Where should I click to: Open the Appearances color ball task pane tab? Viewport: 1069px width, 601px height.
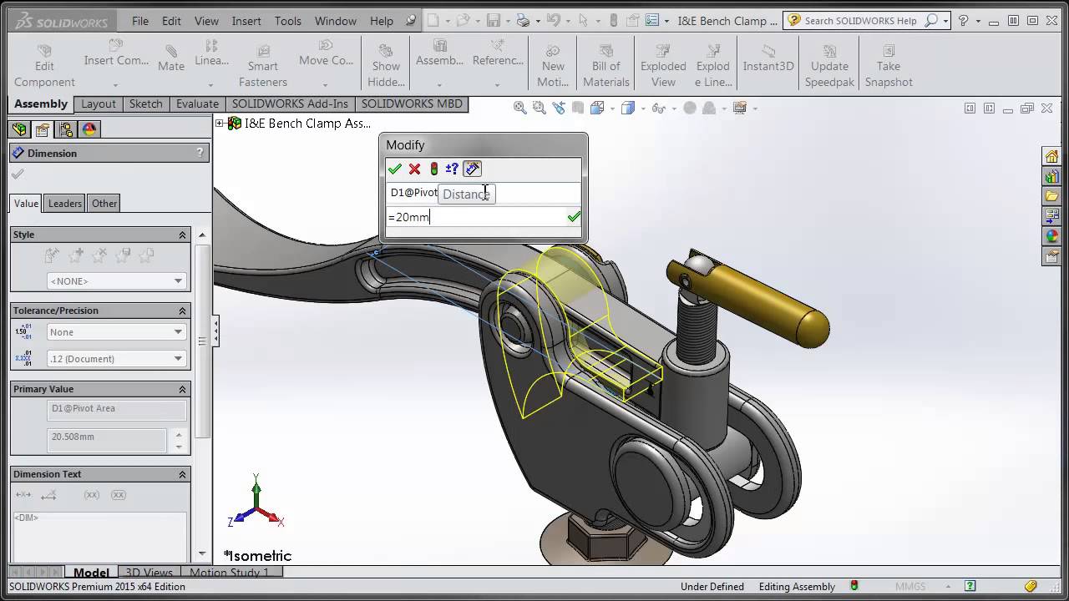(x=1051, y=236)
